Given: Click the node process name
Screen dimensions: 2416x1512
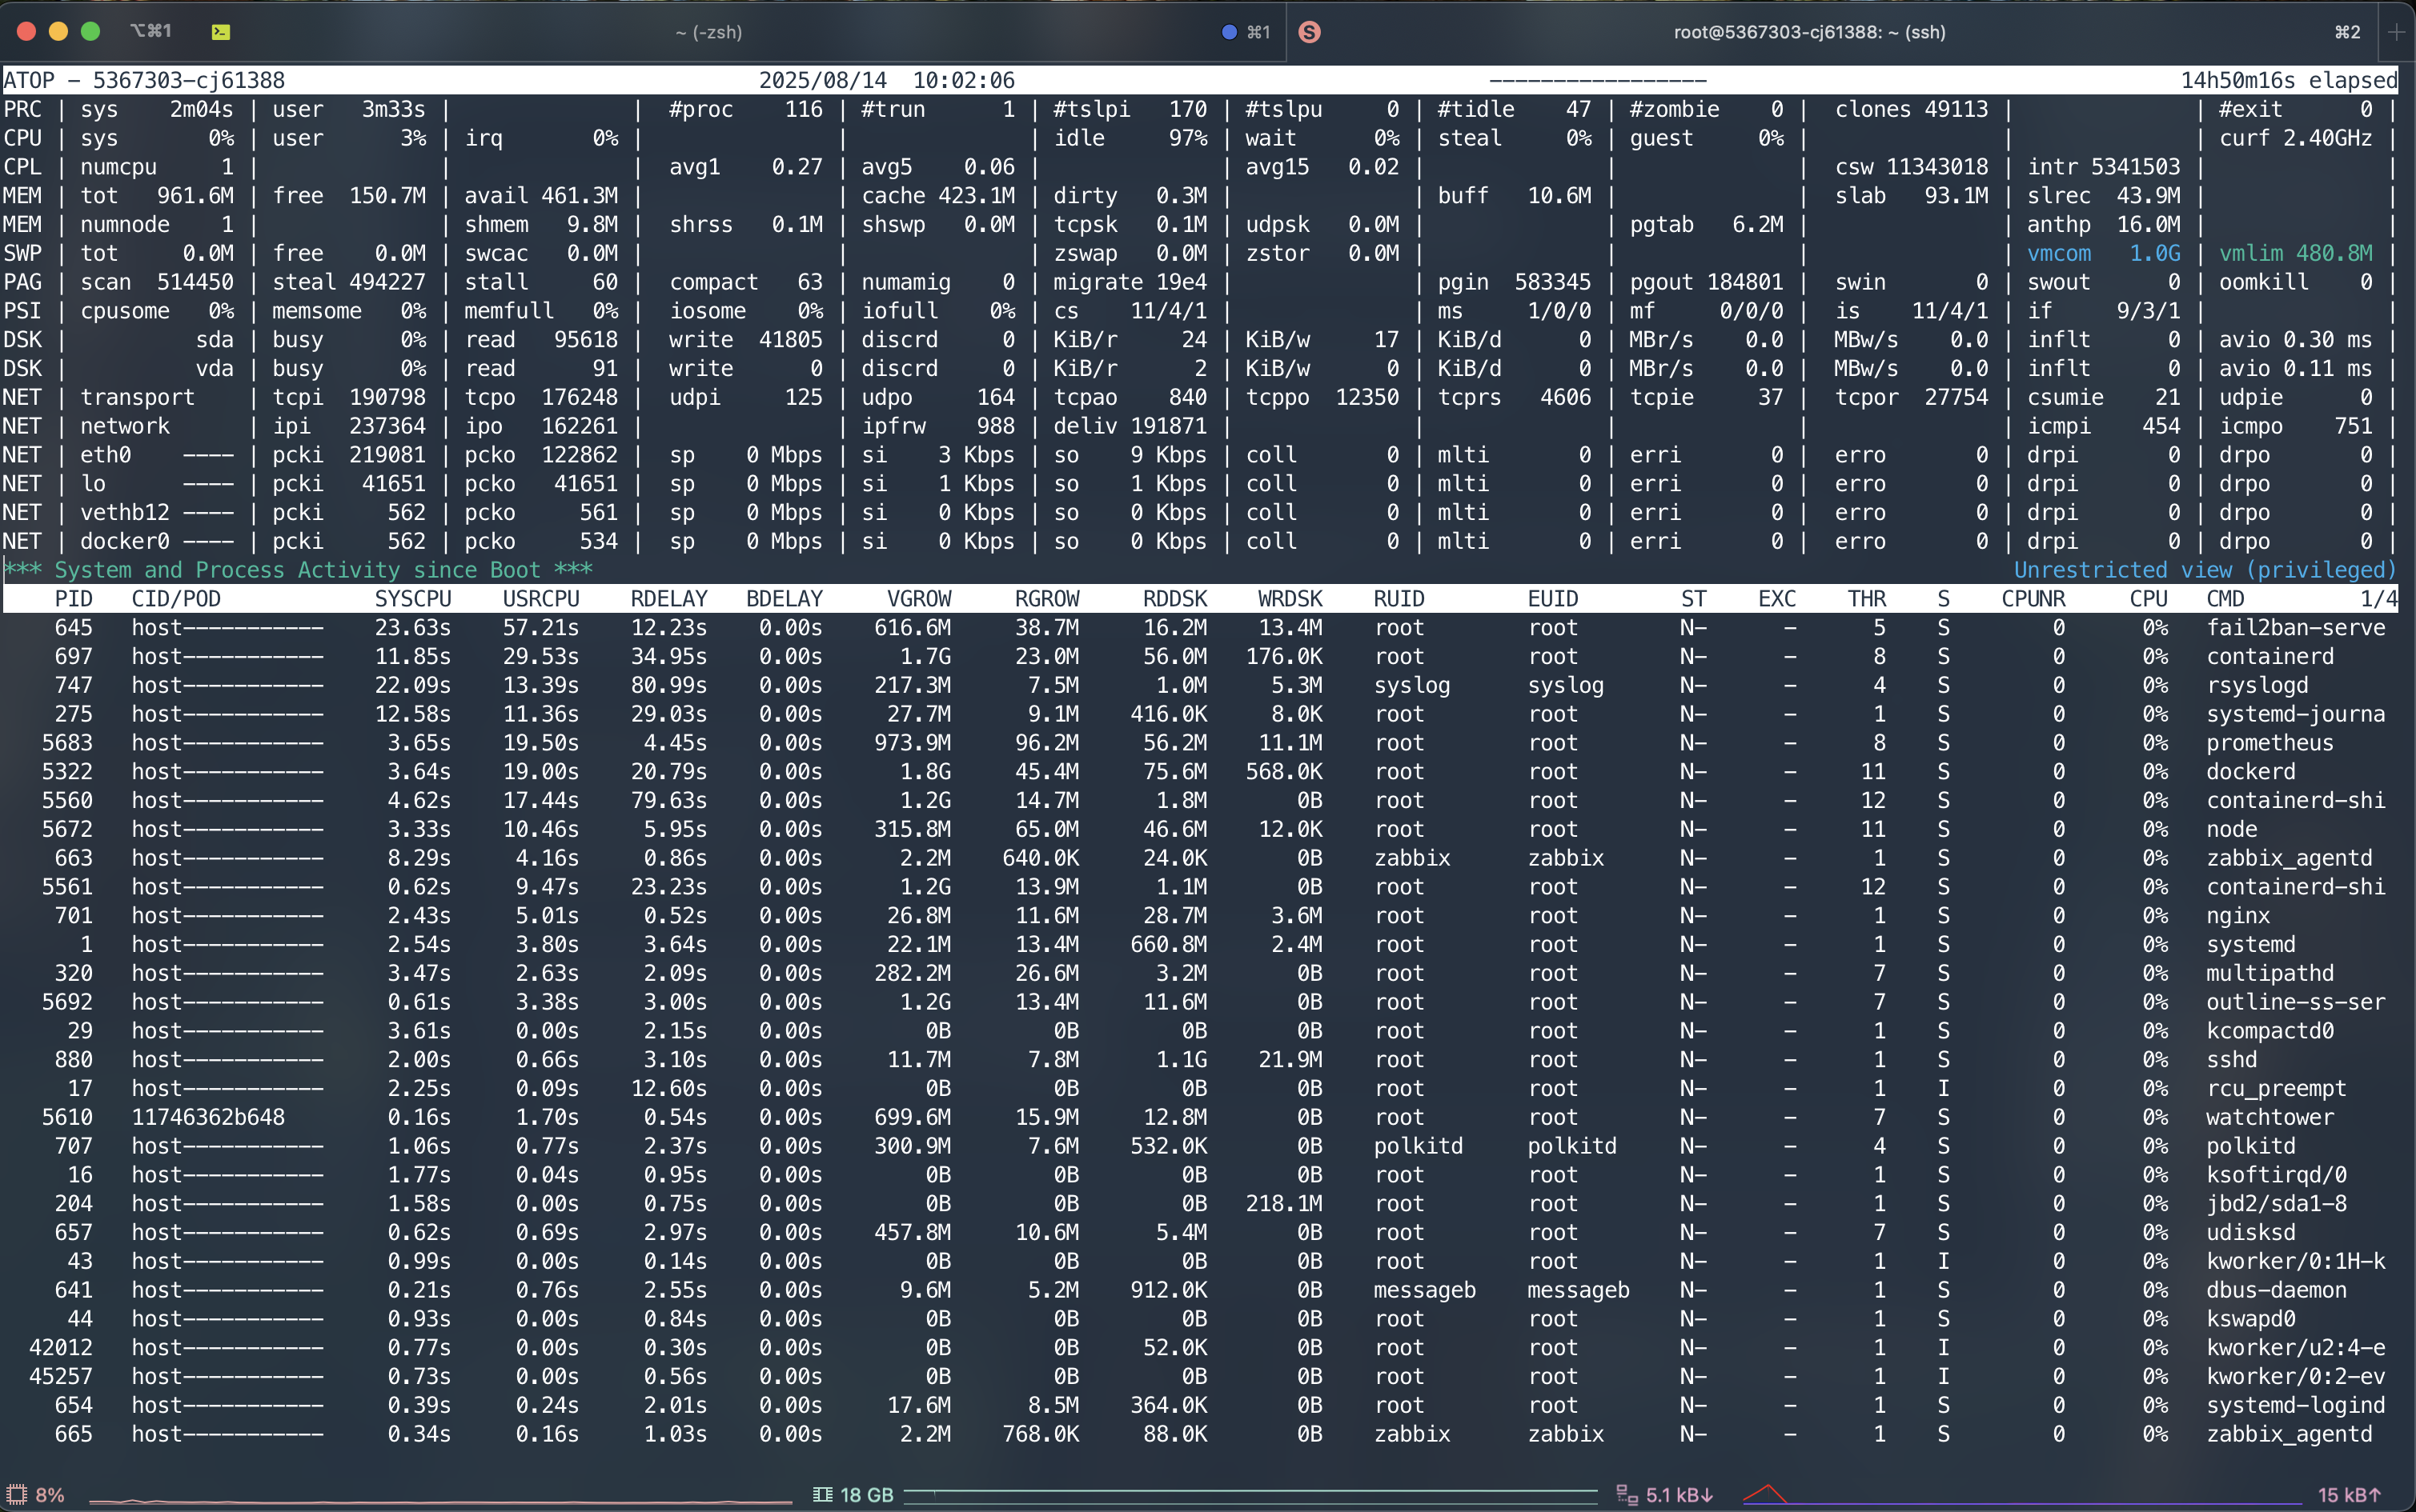Looking at the screenshot, I should (2232, 829).
